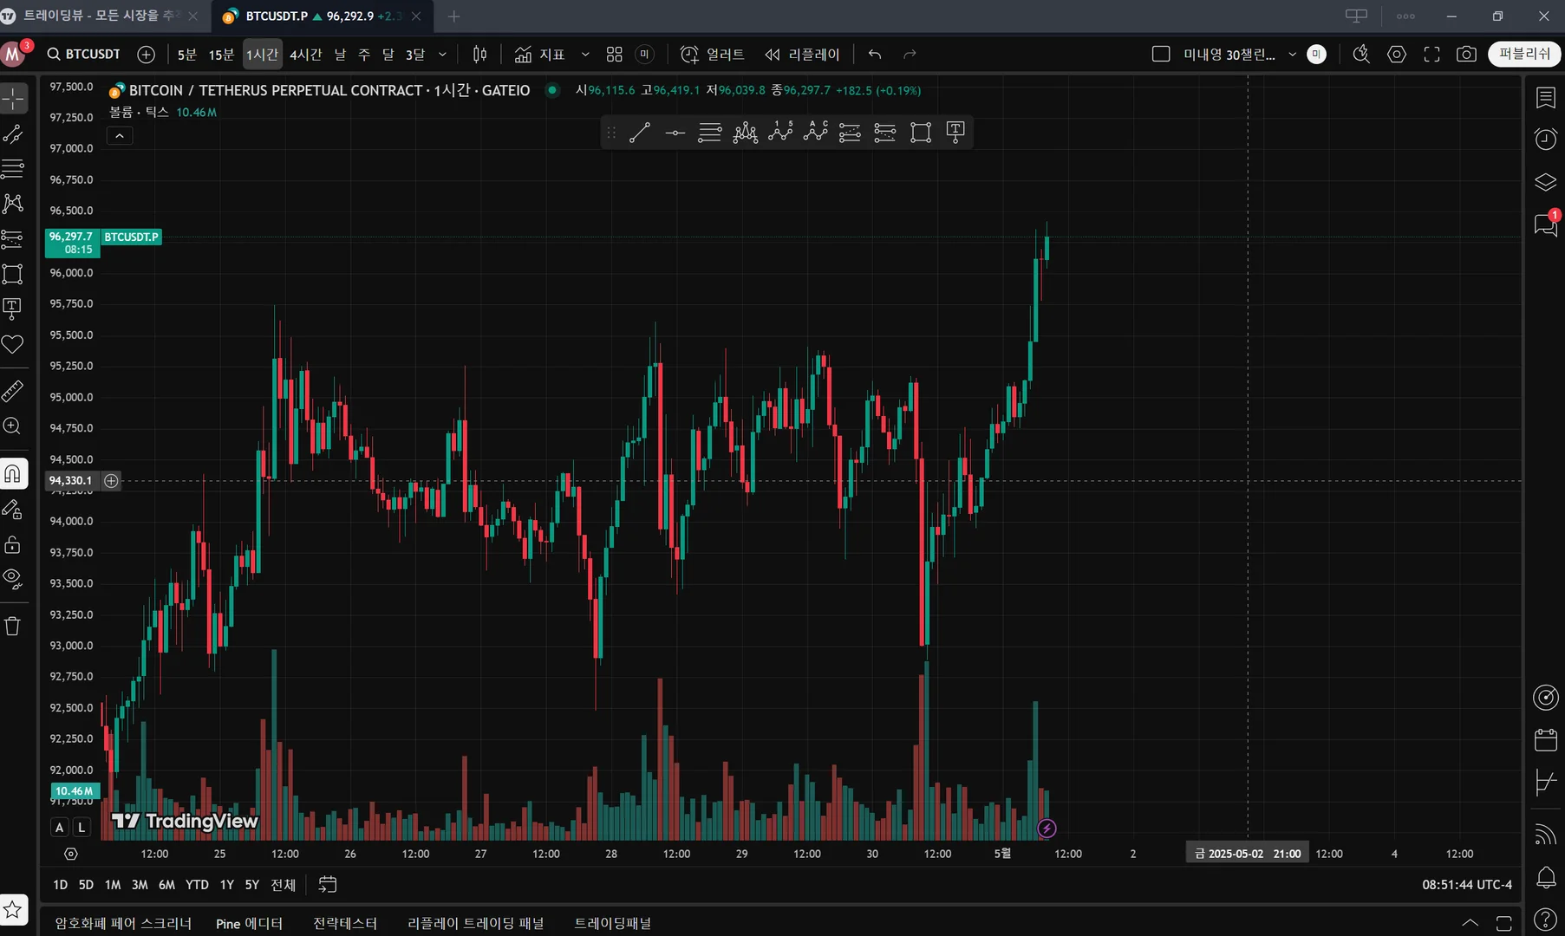Select the crosshair cursor tool
Image resolution: width=1565 pixels, height=936 pixels.
coord(13,99)
